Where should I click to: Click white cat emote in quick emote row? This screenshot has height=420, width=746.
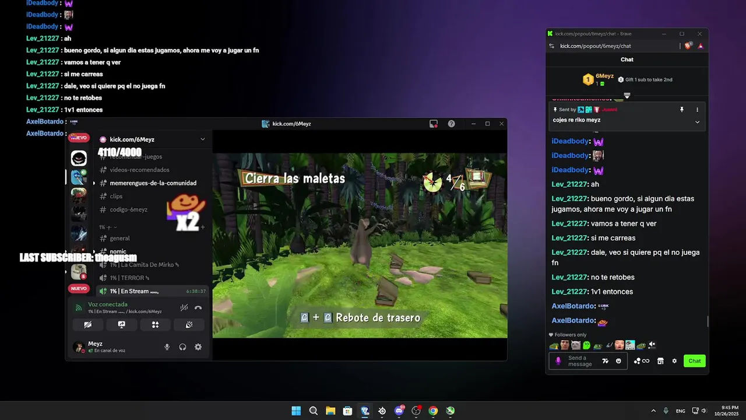pyautogui.click(x=575, y=345)
